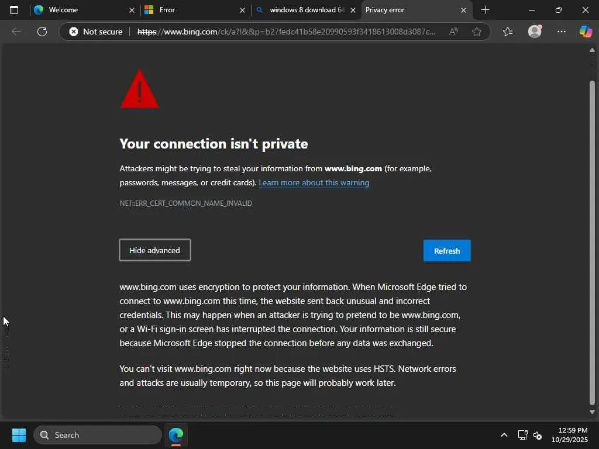The image size is (599, 449).
Task: Open Learn more about this warning link
Action: (x=314, y=182)
